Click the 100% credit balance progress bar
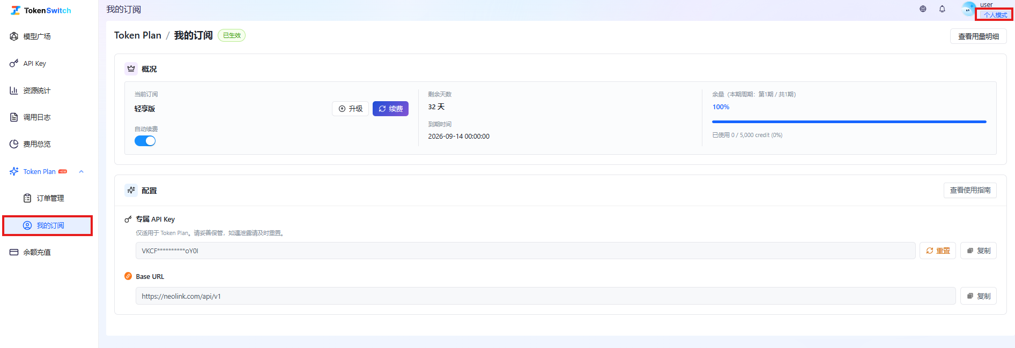Viewport: 1015px width, 348px height. click(849, 122)
